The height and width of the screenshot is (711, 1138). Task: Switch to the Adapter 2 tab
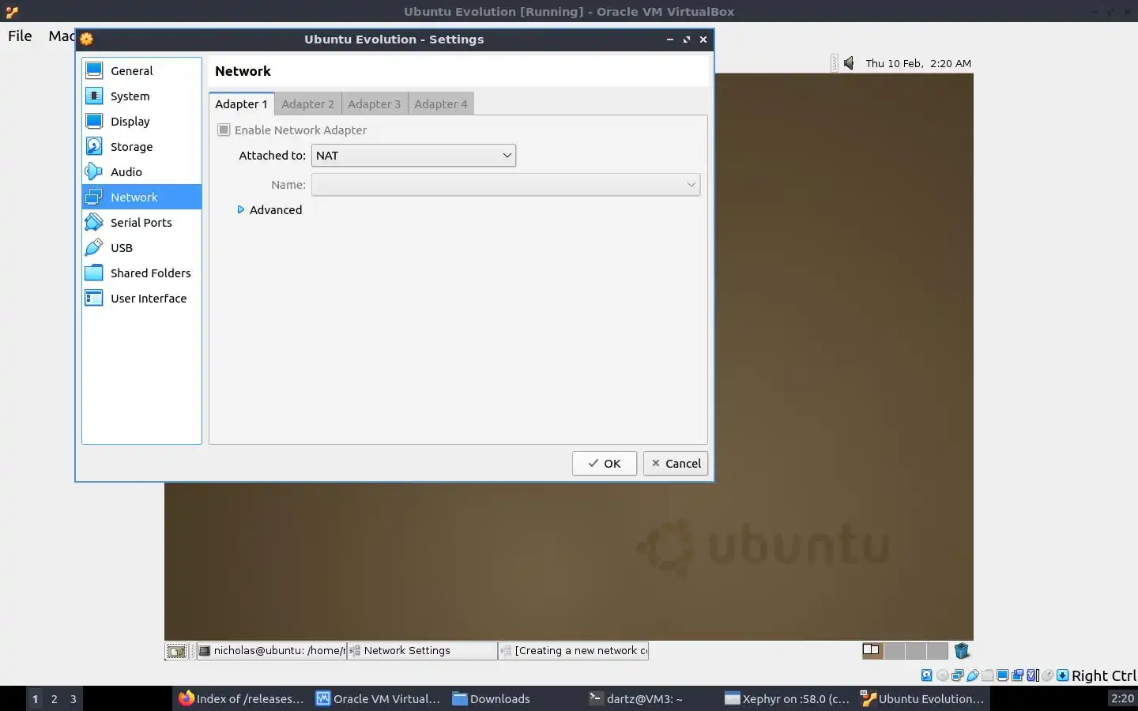(x=308, y=104)
